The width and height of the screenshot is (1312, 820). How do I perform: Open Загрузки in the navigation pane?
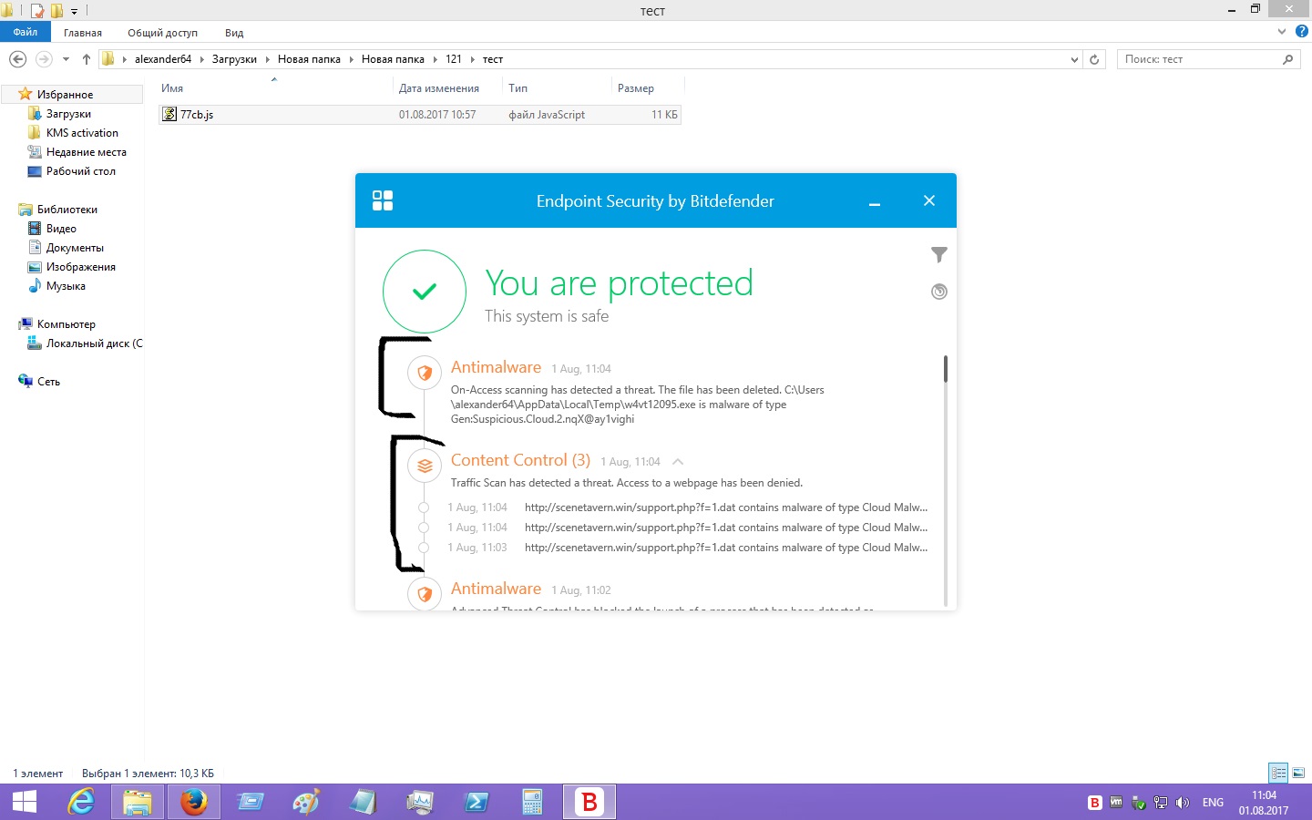68,114
